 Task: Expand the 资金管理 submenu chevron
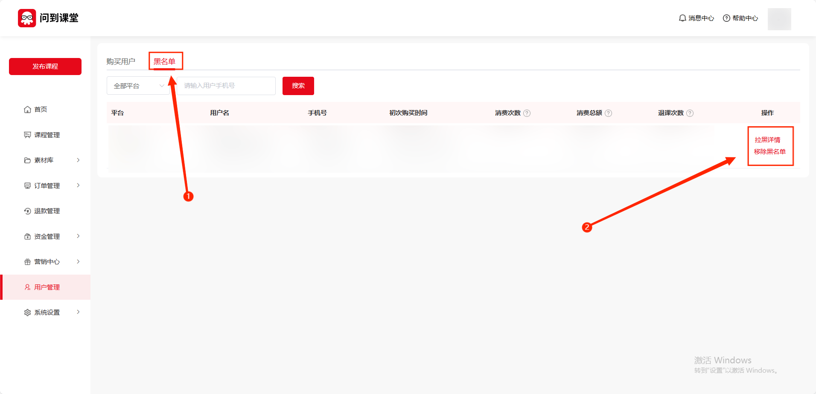click(78, 236)
